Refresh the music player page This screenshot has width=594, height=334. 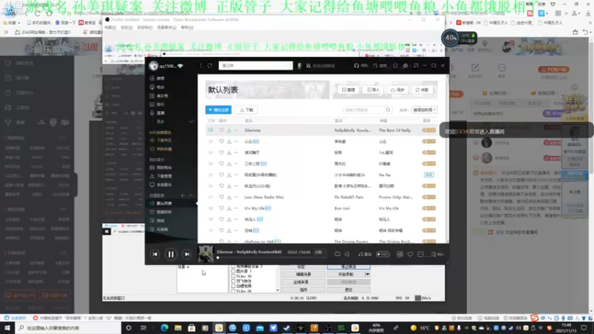click(x=209, y=65)
